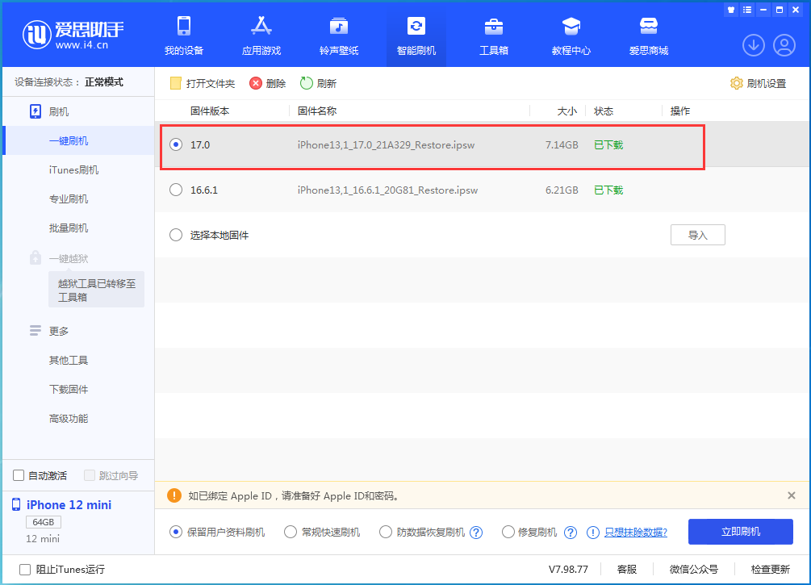This screenshot has height=585, width=811.
Task: Click the help icon beside 修复刷机
Action: pyautogui.click(x=571, y=533)
